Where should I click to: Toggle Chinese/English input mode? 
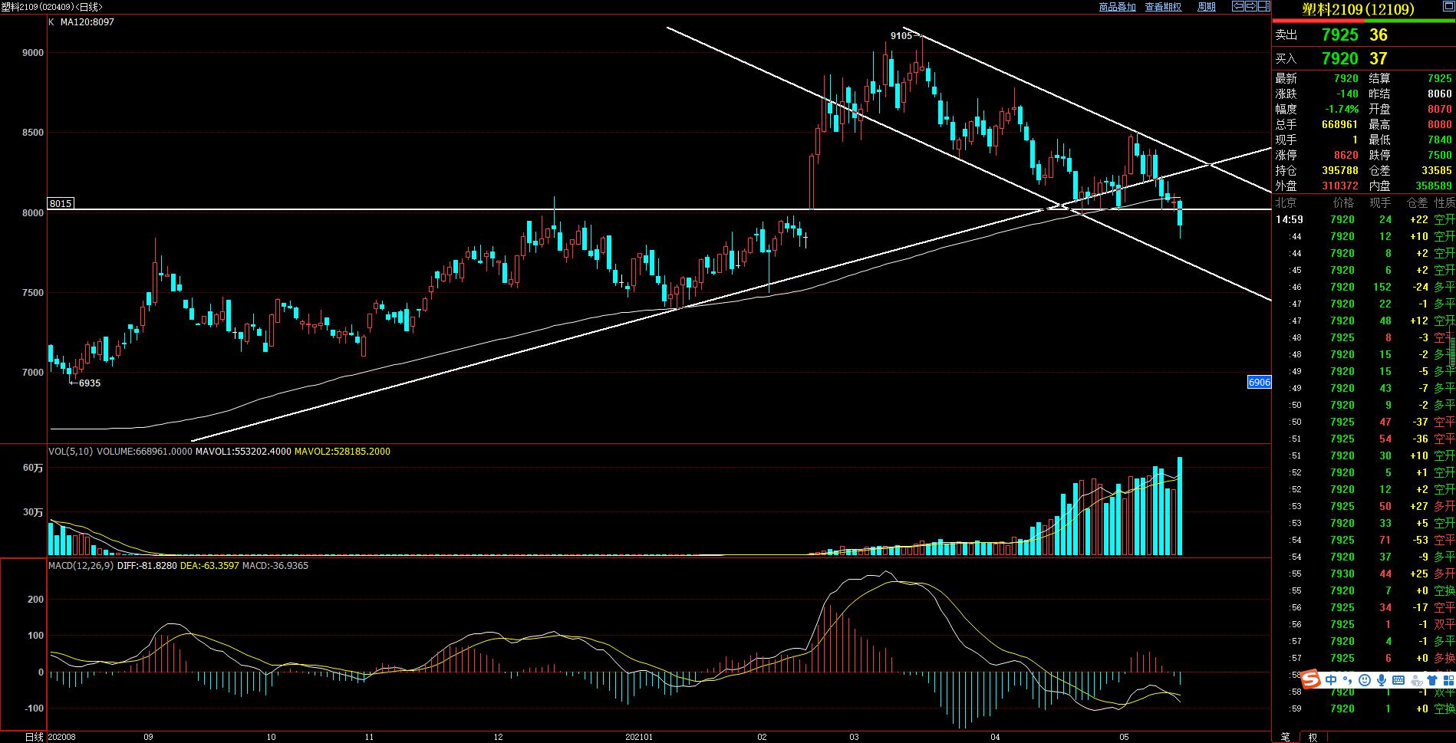[x=1331, y=680]
